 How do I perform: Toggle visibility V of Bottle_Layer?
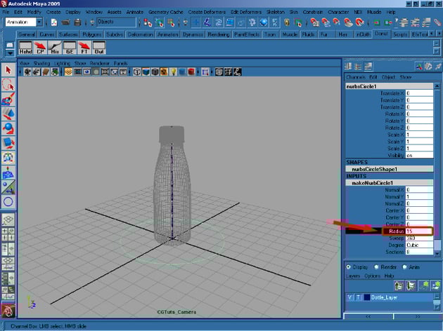tap(349, 297)
